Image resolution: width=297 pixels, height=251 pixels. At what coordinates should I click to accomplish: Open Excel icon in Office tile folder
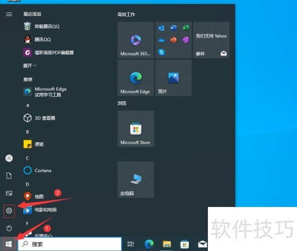[x=186, y=28]
